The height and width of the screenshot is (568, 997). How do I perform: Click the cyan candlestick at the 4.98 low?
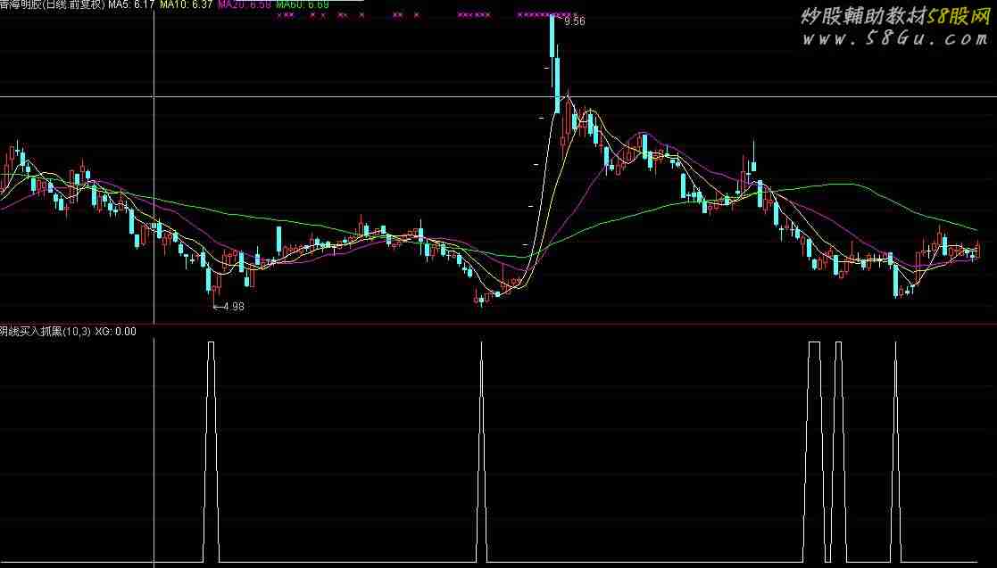pos(209,280)
